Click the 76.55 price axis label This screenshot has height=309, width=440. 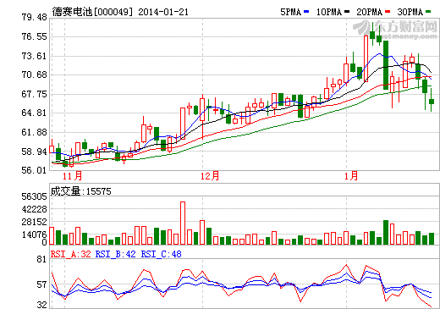click(x=34, y=36)
